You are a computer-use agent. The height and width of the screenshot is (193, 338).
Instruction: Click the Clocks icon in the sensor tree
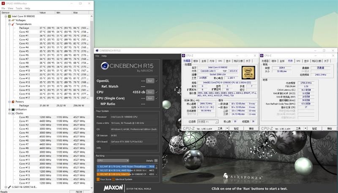pos(13,113)
